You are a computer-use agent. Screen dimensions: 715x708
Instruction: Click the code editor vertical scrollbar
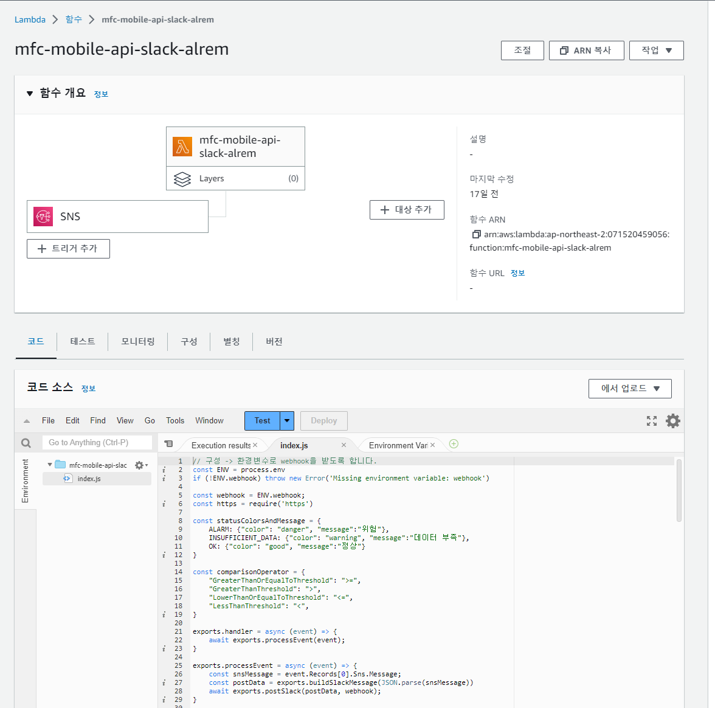(x=679, y=490)
